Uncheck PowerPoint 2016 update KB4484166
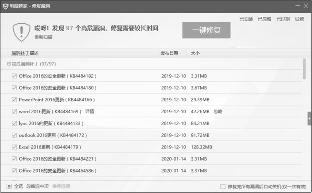Screen dimensions: 312x193 14,100
